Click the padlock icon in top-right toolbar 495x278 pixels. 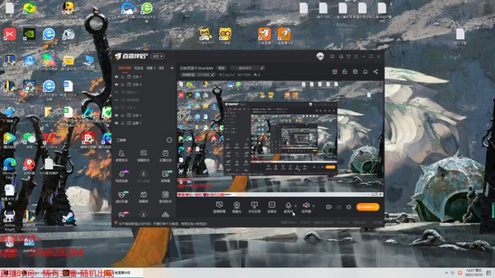[x=345, y=72]
